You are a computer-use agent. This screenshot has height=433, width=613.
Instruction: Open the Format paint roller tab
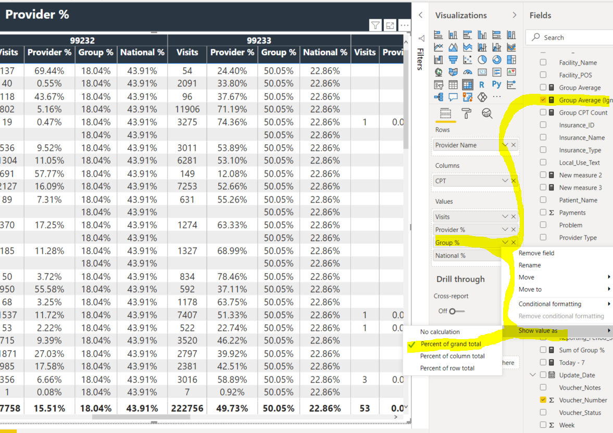466,114
